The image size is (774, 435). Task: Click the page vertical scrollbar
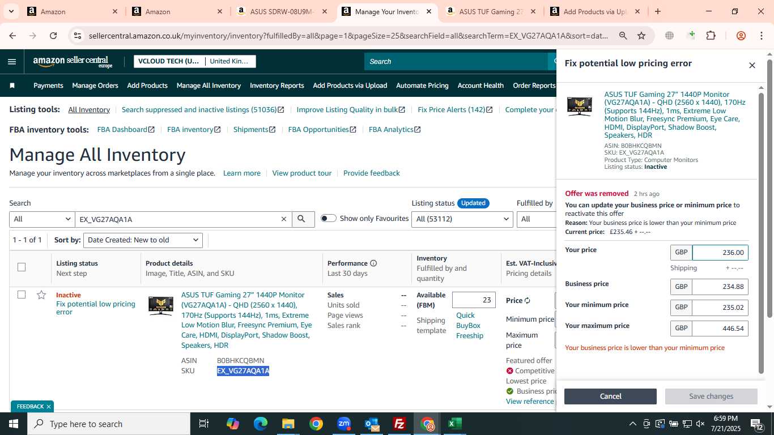(770, 187)
